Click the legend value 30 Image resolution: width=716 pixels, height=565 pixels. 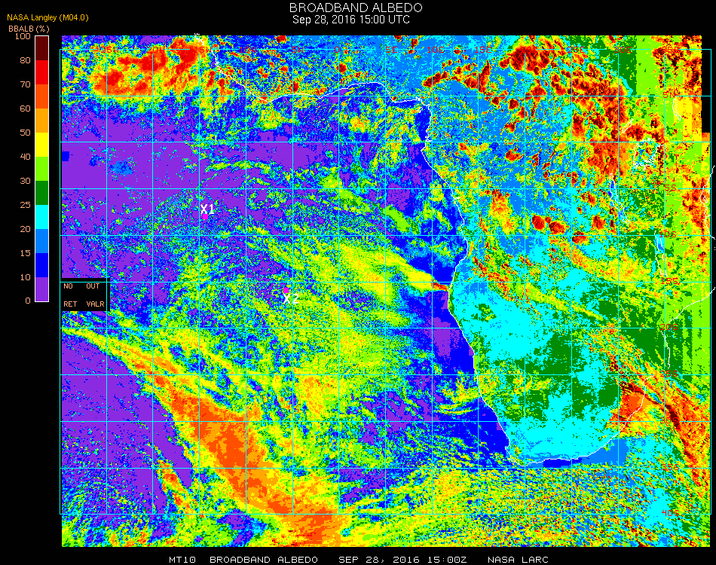25,182
